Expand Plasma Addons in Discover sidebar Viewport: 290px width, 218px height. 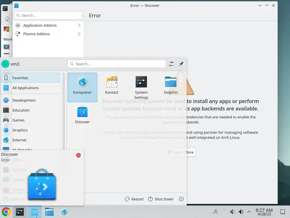tap(48, 34)
